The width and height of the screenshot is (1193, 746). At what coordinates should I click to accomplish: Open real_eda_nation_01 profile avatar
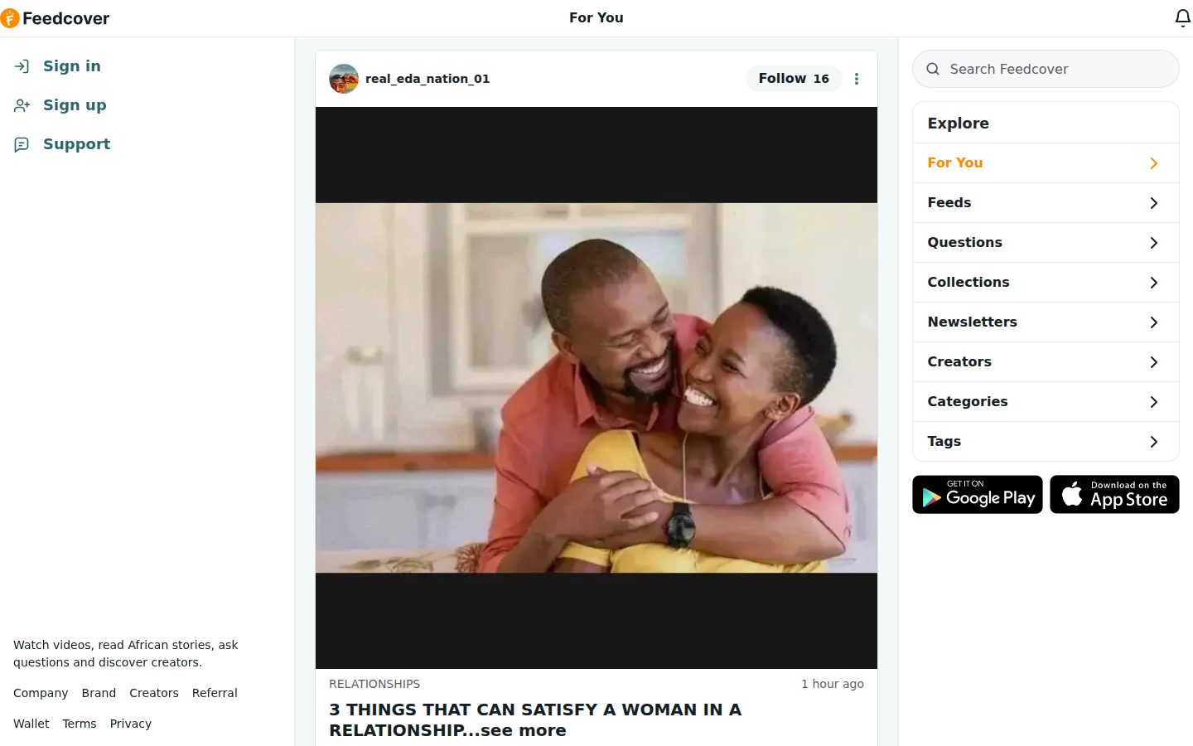[344, 79]
